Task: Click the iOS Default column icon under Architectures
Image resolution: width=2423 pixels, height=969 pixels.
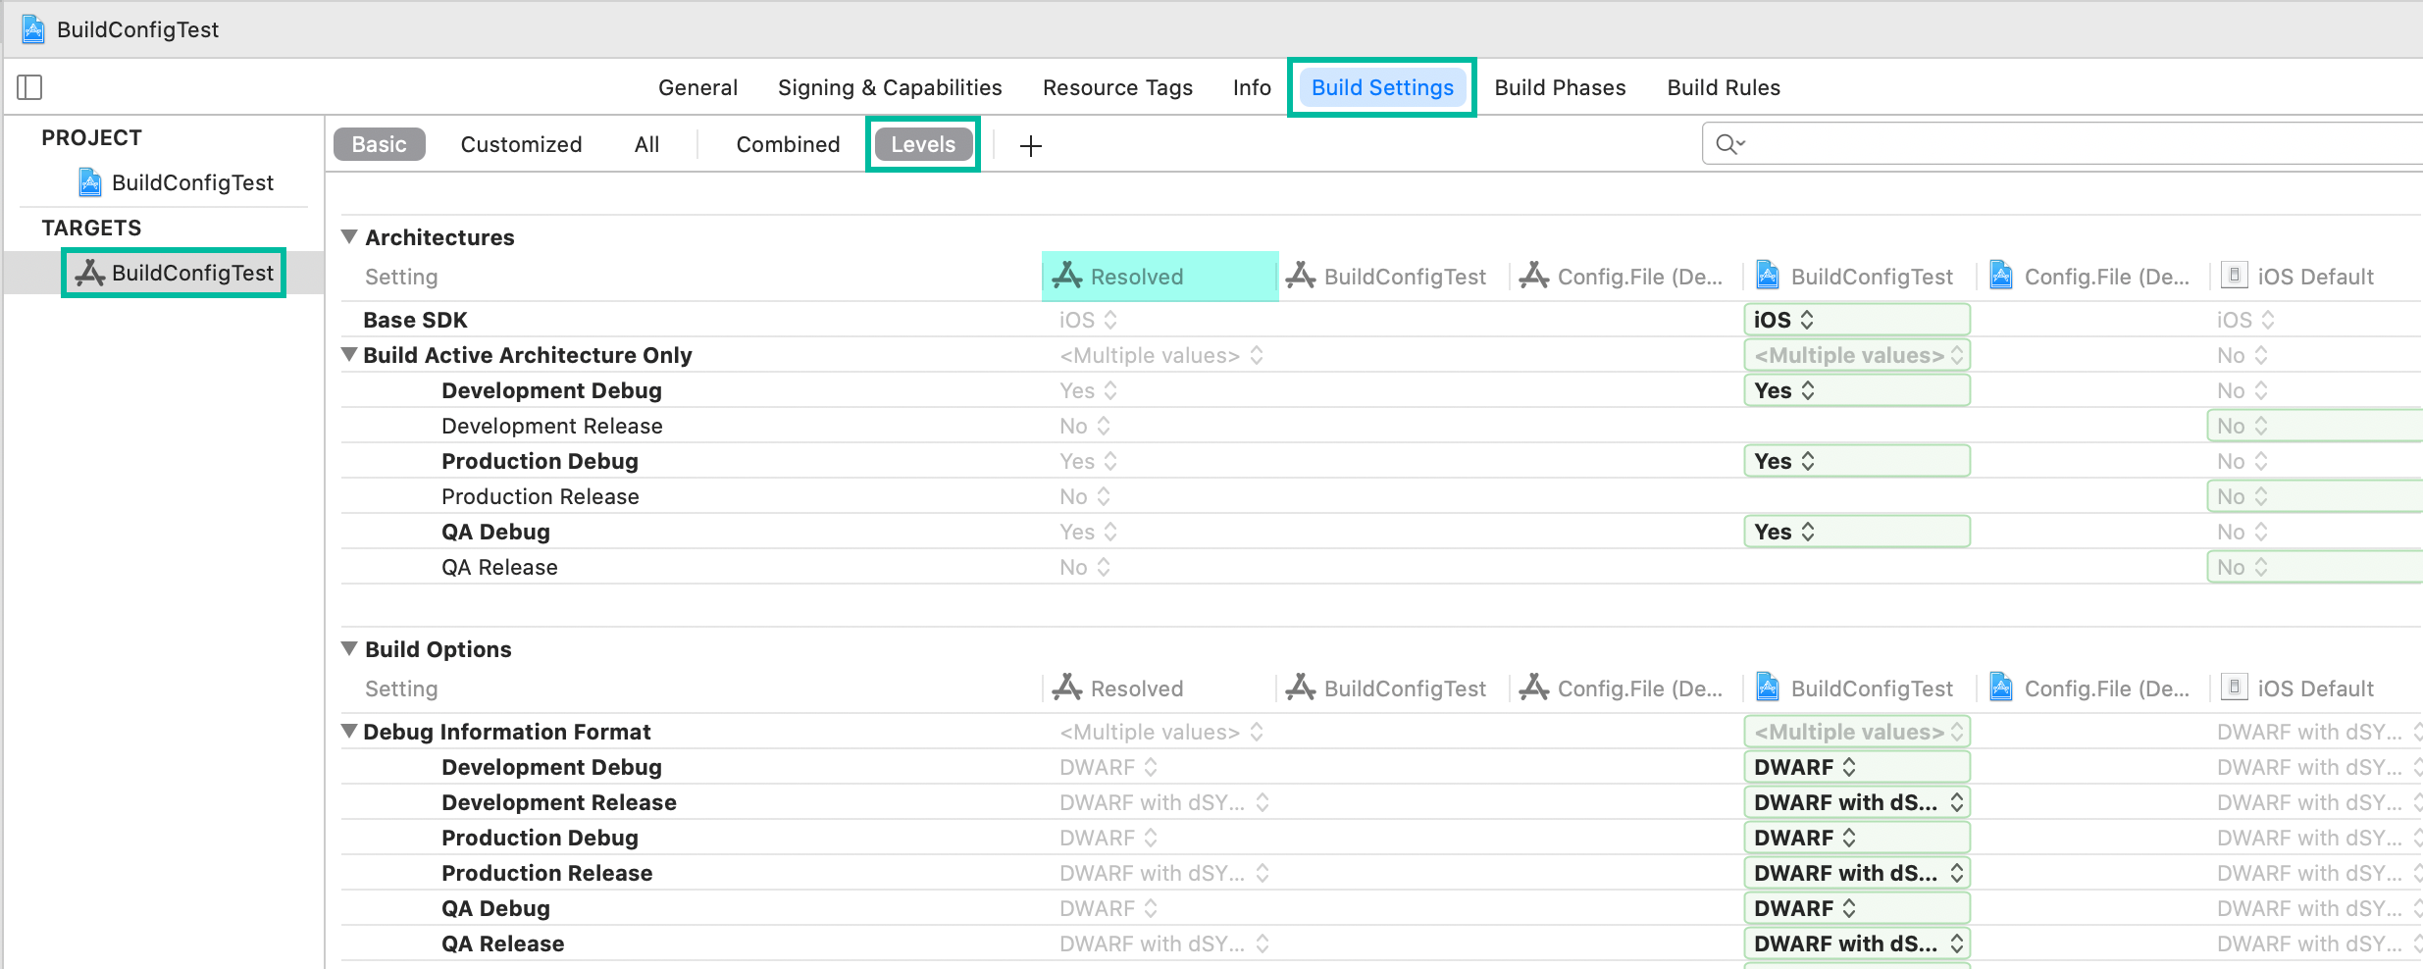Action: point(2234,276)
